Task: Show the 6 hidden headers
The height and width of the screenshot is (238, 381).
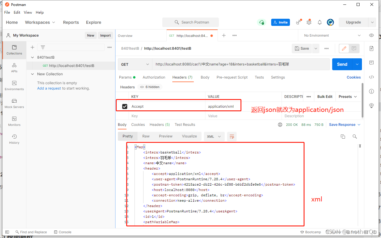Action: click(x=150, y=87)
